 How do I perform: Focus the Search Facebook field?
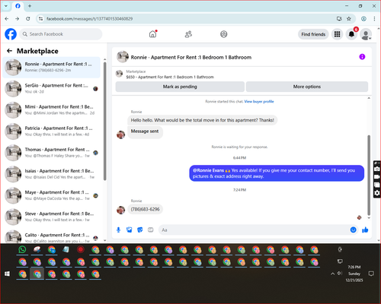[x=61, y=34]
